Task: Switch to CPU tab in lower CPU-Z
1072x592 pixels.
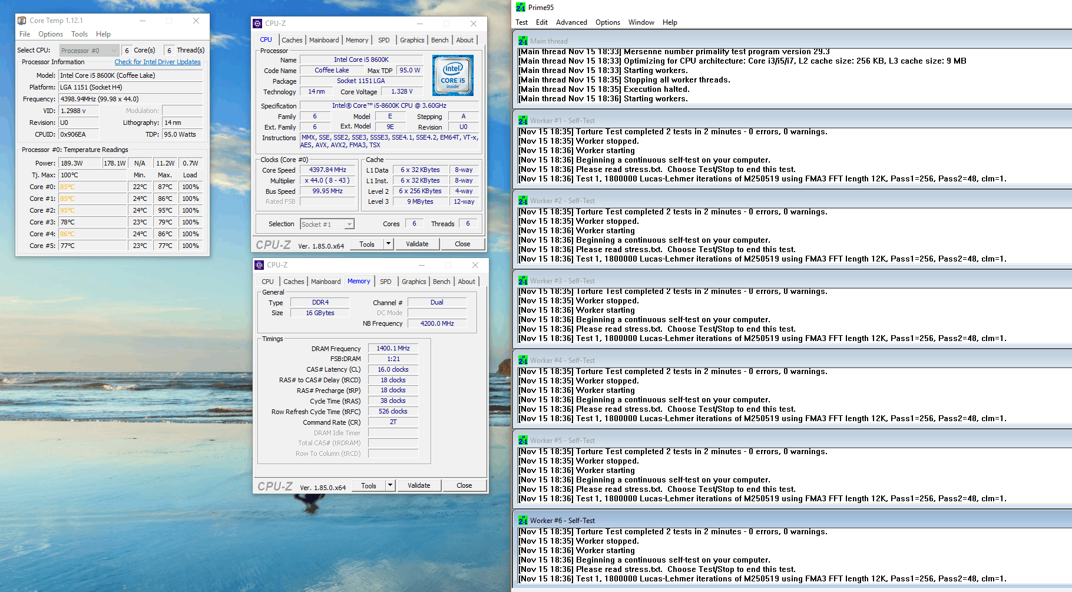Action: 267,282
